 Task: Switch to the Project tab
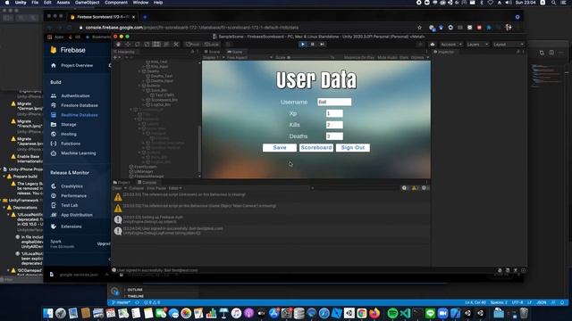click(x=122, y=182)
